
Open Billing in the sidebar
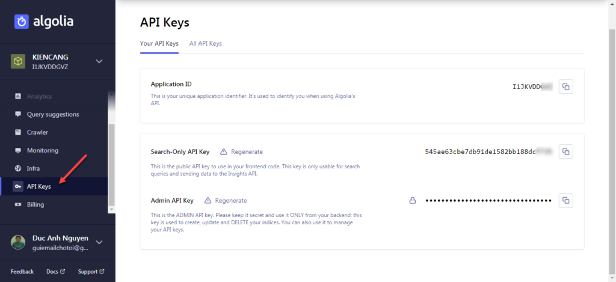pos(35,204)
